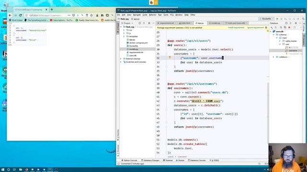Open Windows Start menu
The image size is (307, 172).
(x=3, y=170)
